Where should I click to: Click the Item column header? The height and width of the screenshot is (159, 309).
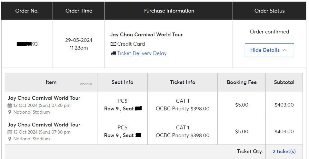point(51,82)
